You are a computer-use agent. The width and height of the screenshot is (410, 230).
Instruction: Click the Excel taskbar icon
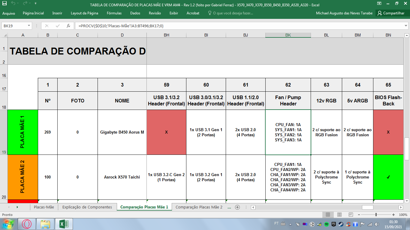pos(64,224)
